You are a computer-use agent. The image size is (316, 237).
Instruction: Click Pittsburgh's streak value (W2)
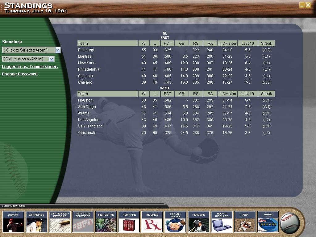(266, 50)
